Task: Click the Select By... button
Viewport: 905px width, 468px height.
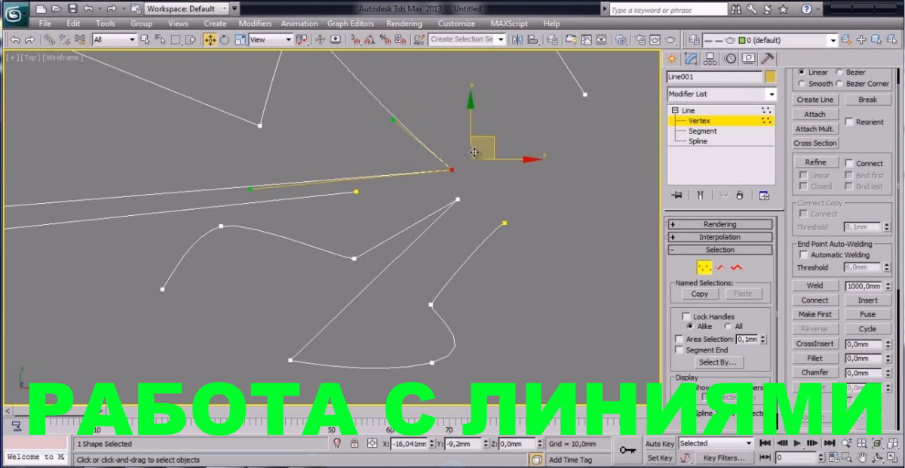Action: point(717,362)
